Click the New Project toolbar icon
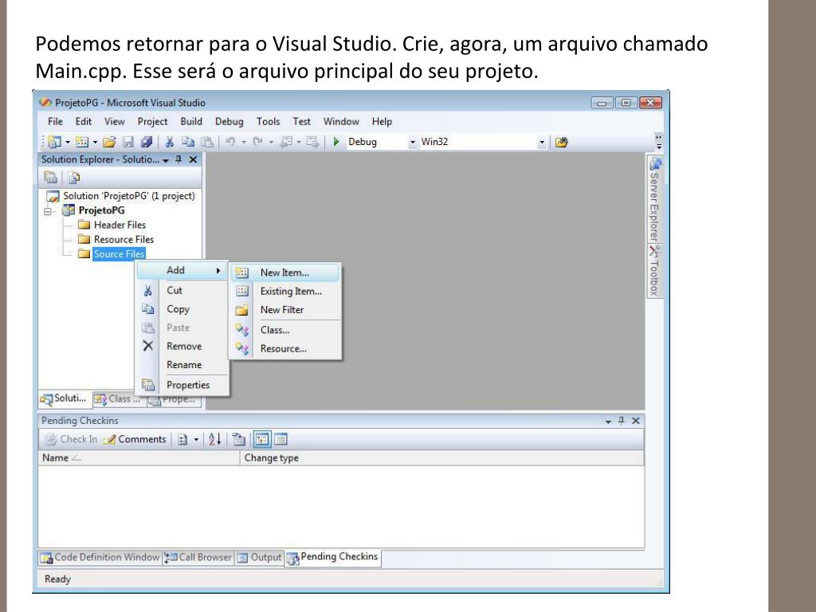Image resolution: width=816 pixels, height=612 pixels. tap(54, 142)
